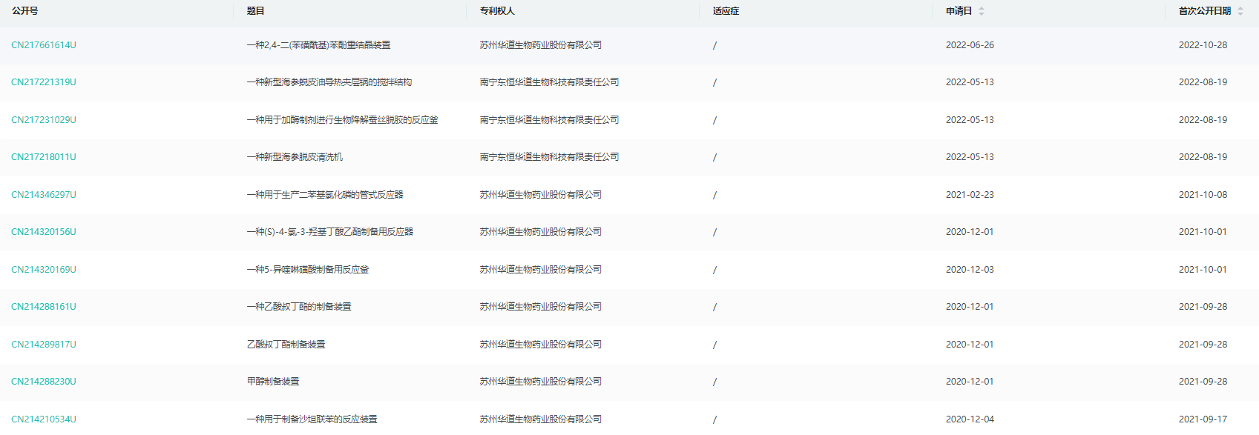
Task: Open patent link CN217218011U
Action: pyautogui.click(x=44, y=157)
